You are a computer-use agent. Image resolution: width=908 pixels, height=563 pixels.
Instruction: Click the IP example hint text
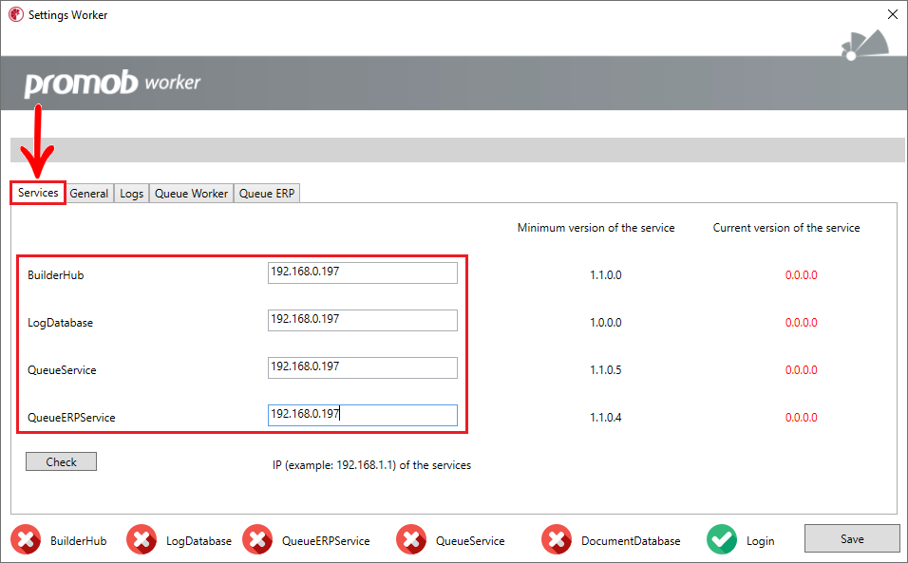[371, 464]
